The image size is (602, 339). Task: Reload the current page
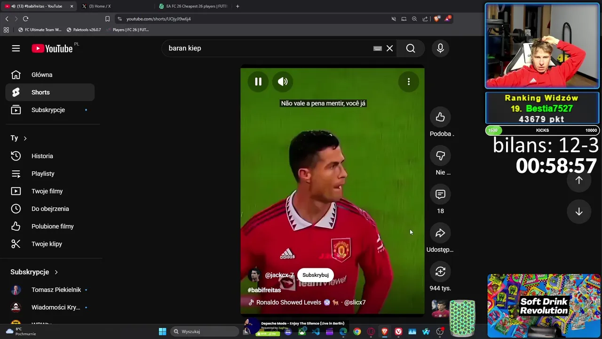[25, 19]
